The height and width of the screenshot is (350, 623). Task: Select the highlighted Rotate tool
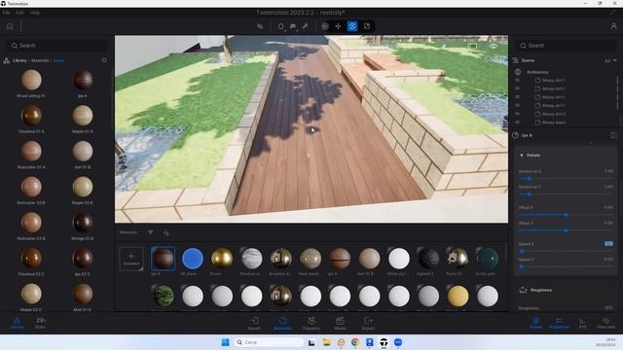pos(352,26)
